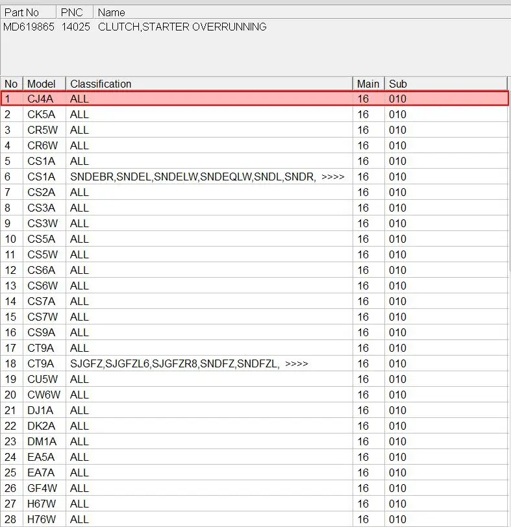511x527 pixels.
Task: Select the GF4W model row
Action: pyautogui.click(x=255, y=488)
